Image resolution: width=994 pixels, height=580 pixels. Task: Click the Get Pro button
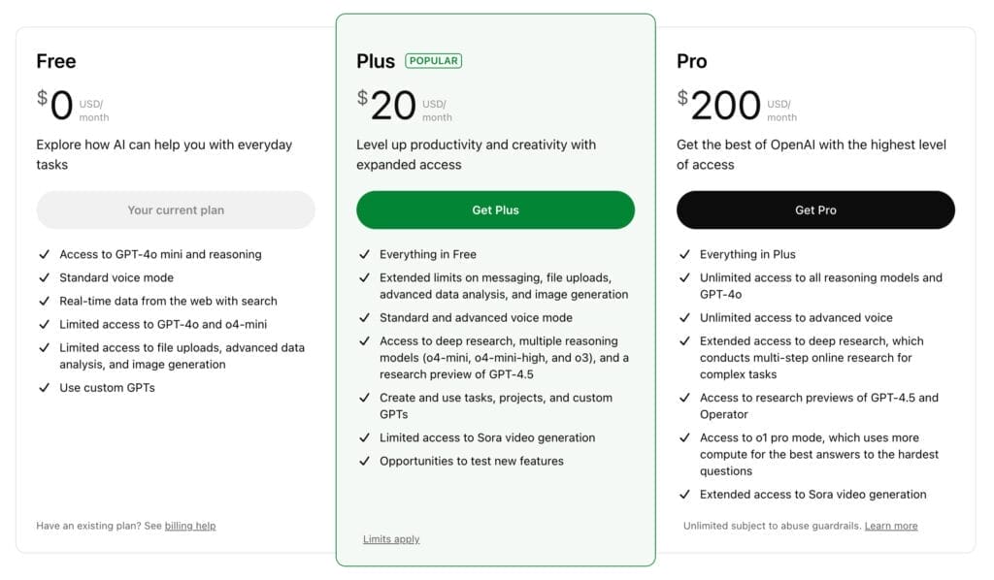point(815,210)
